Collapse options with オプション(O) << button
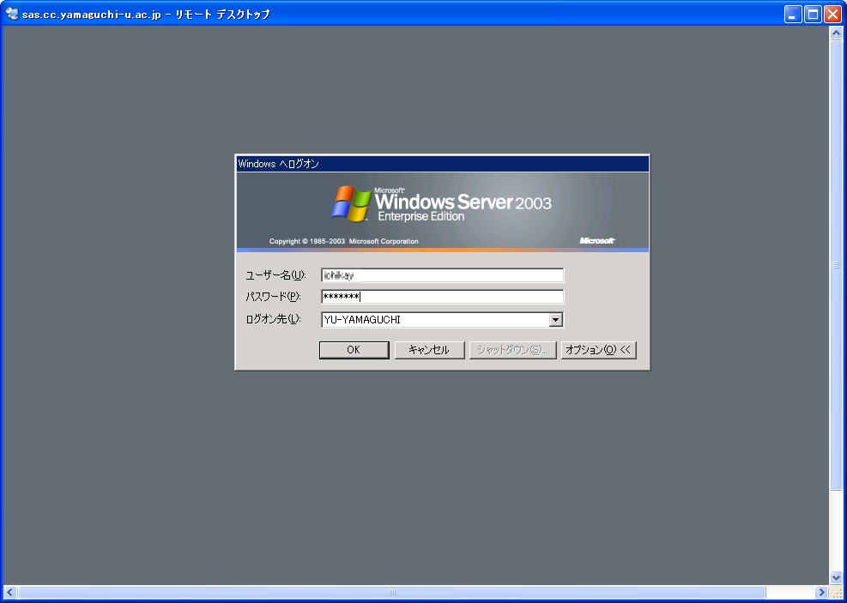Screen dimensions: 847x603 click(598, 350)
